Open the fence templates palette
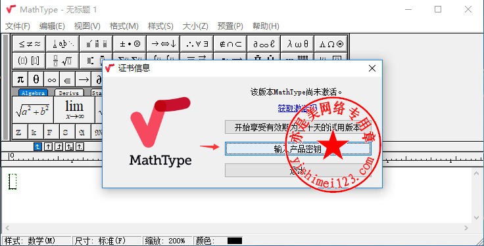Screen dimensions: 484x246 coord(29,60)
